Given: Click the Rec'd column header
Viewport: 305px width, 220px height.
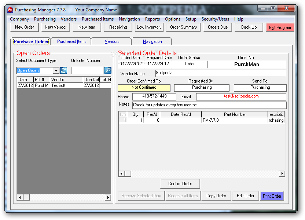Looking at the screenshot, I should tap(152, 114).
